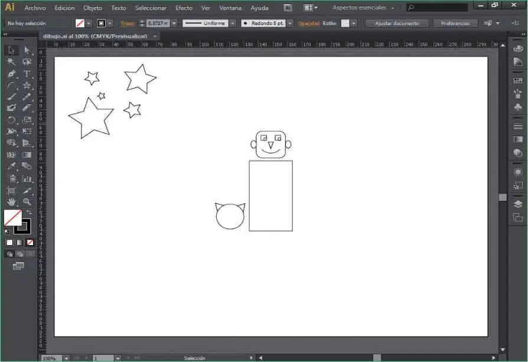
Task: Open the Edición menu
Action: pyautogui.click(x=64, y=8)
